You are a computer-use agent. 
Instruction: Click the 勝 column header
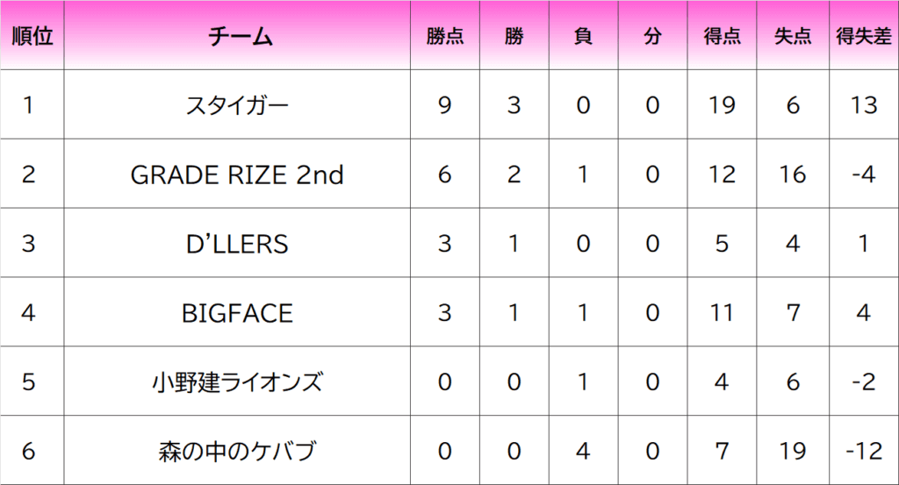[x=514, y=35]
